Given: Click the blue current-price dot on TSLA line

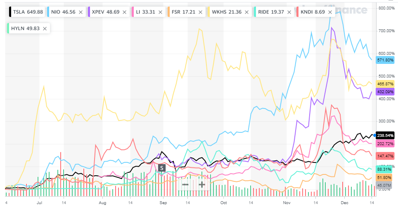Looking at the screenshot, I should click(374, 136).
